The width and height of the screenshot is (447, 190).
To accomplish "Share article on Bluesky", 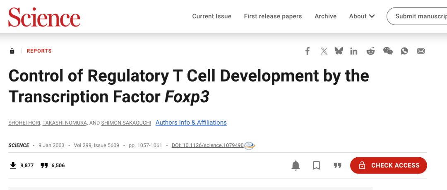I will (x=339, y=51).
